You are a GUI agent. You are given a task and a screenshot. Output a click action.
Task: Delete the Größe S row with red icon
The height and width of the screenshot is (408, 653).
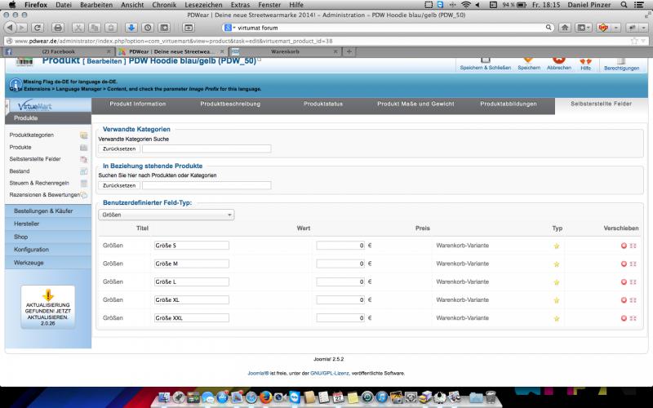(x=624, y=246)
